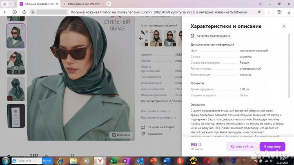Bookmark this page with the bookmark icon

(259, 12)
